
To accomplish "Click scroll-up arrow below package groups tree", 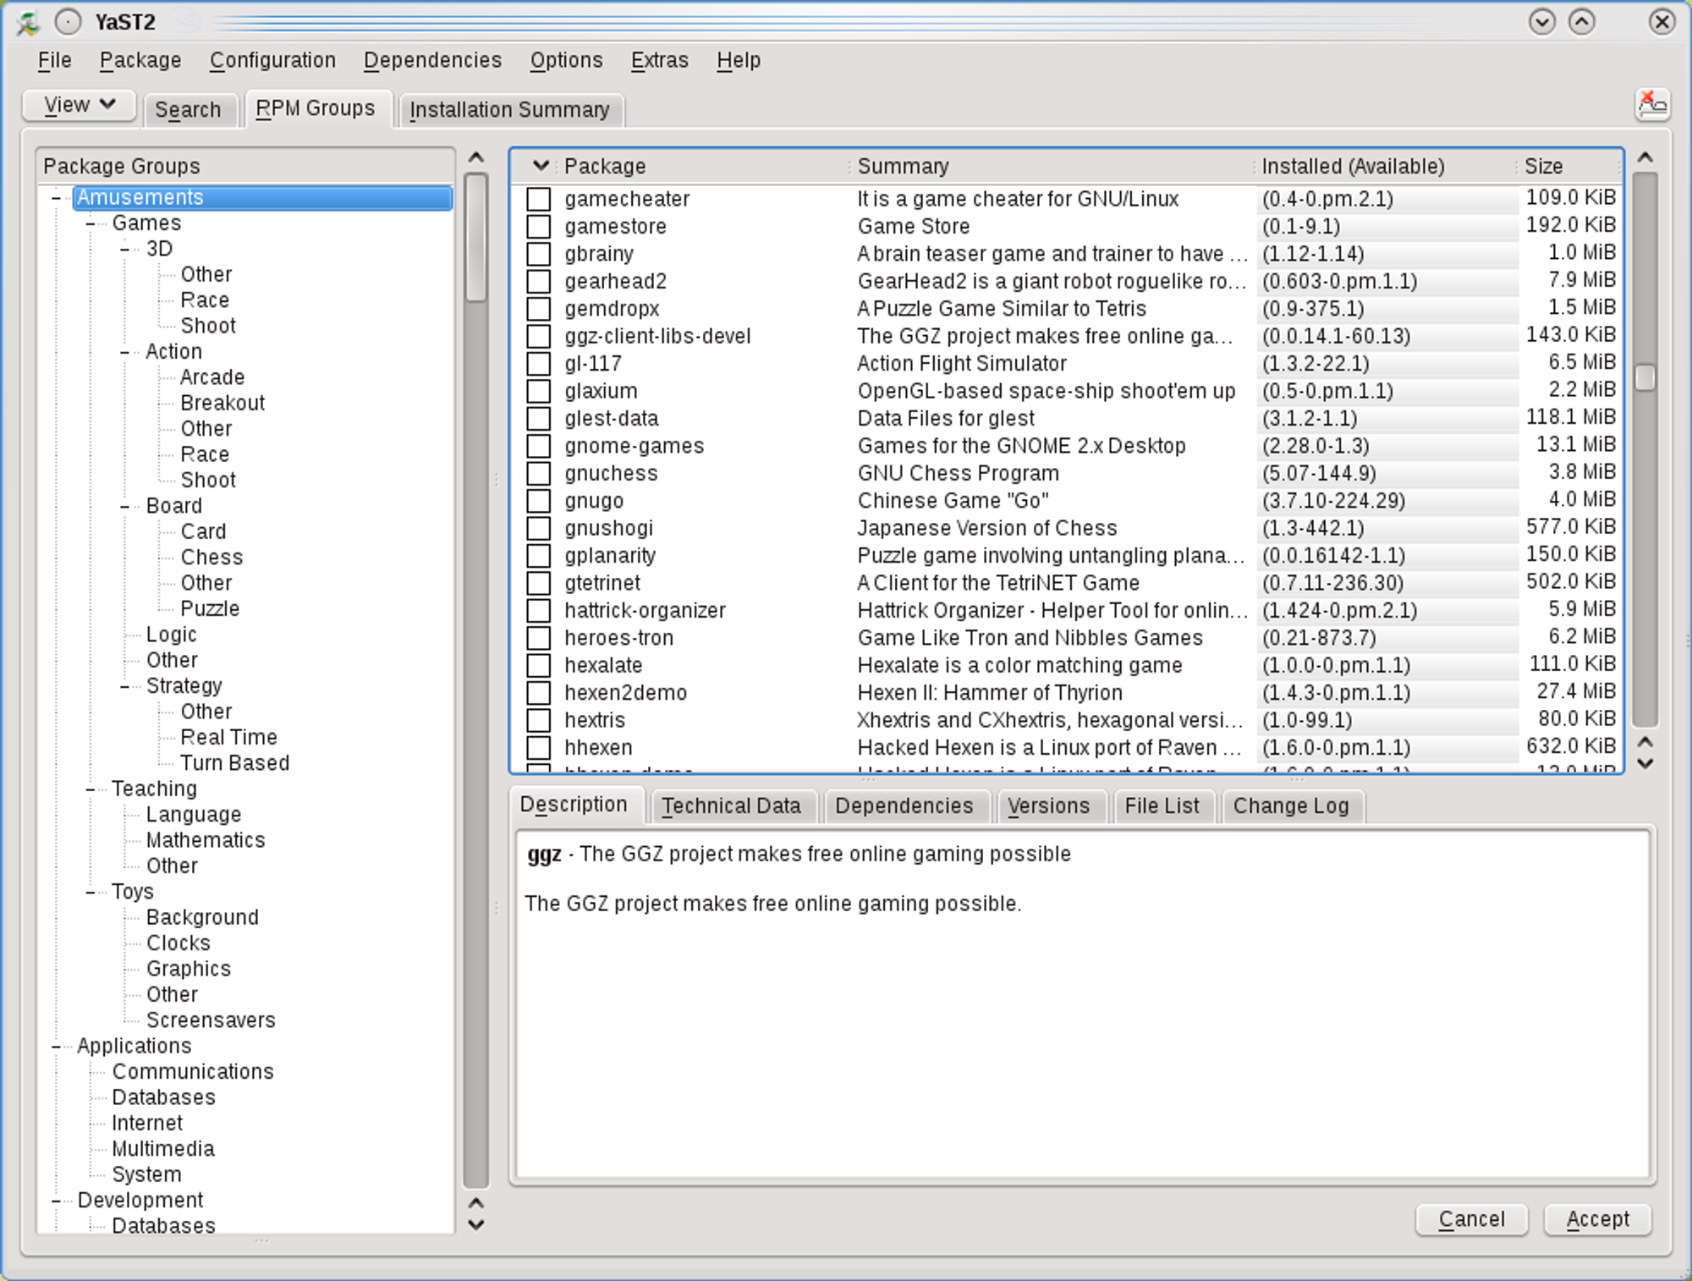I will (x=476, y=1202).
